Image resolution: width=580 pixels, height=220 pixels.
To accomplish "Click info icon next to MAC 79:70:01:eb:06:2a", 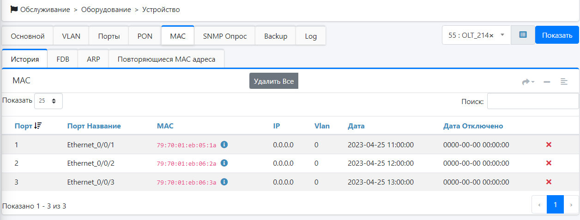I will (224, 163).
